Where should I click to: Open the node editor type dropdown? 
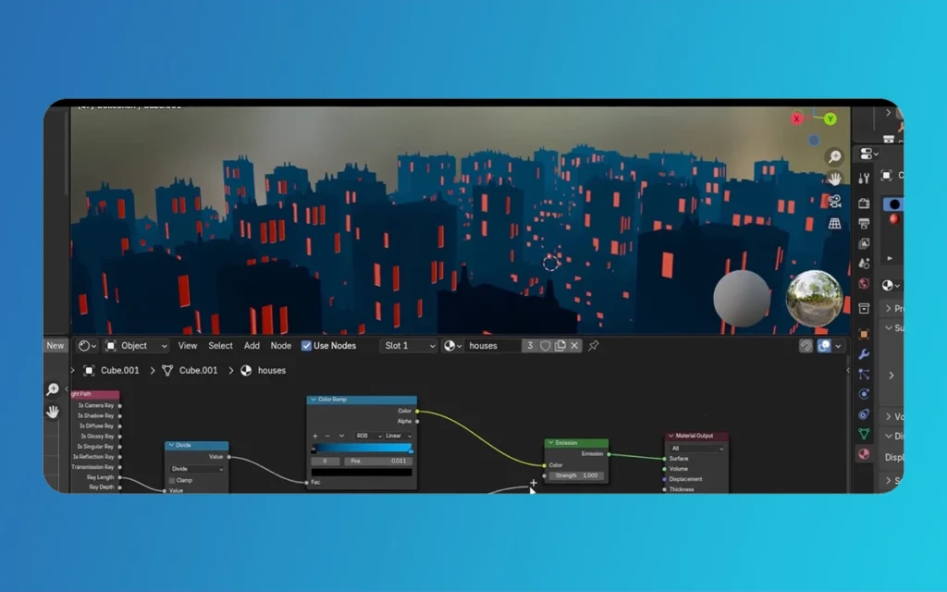[88, 346]
